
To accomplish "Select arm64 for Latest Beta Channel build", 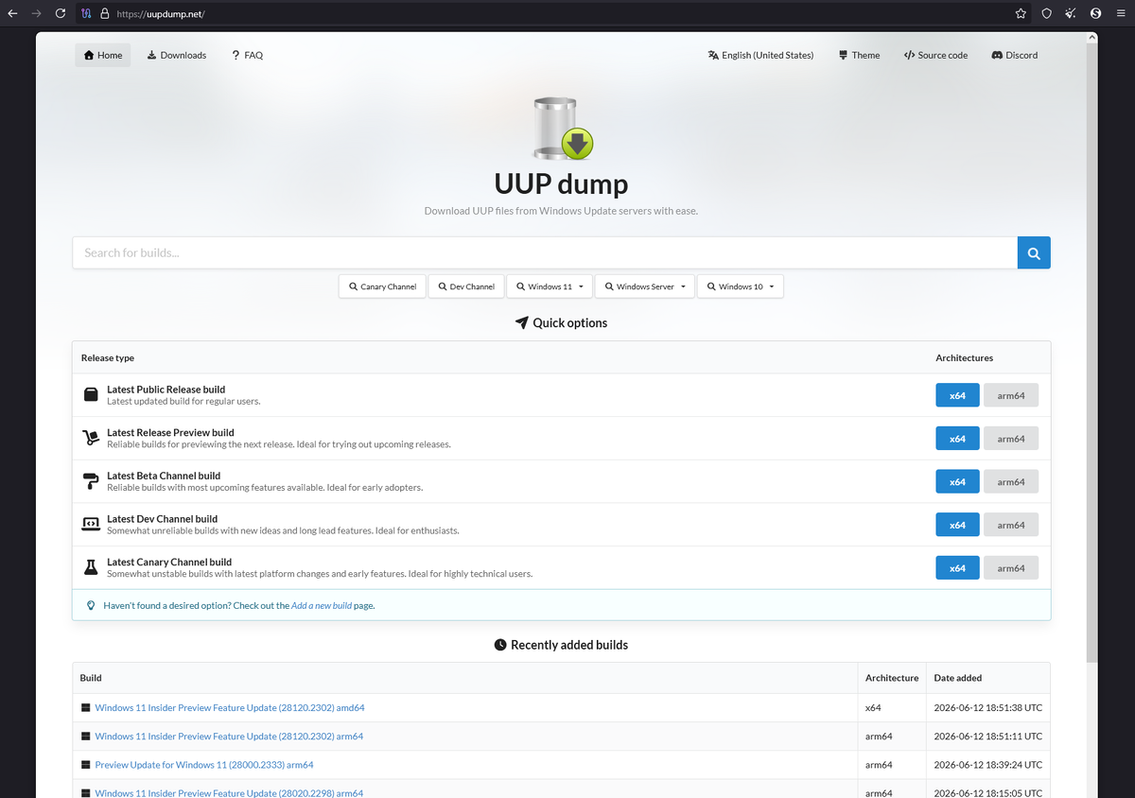I will 1011,482.
